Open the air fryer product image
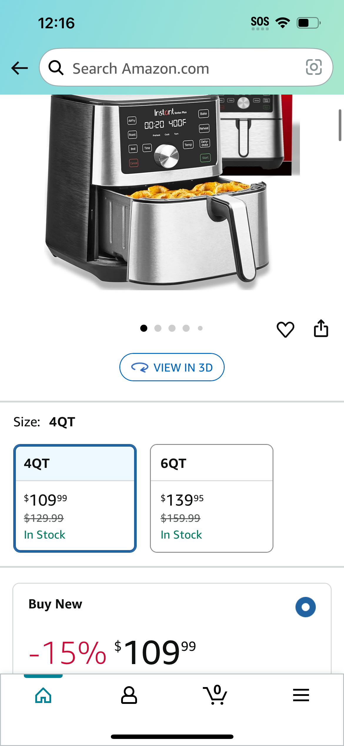Image resolution: width=344 pixels, height=746 pixels. pyautogui.click(x=172, y=192)
